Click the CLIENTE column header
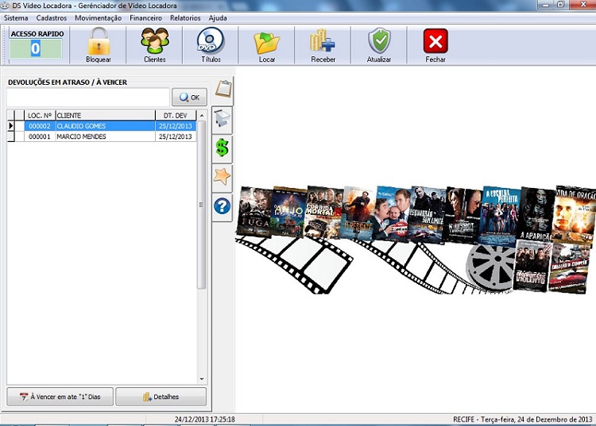This screenshot has width=596, height=426. point(105,115)
